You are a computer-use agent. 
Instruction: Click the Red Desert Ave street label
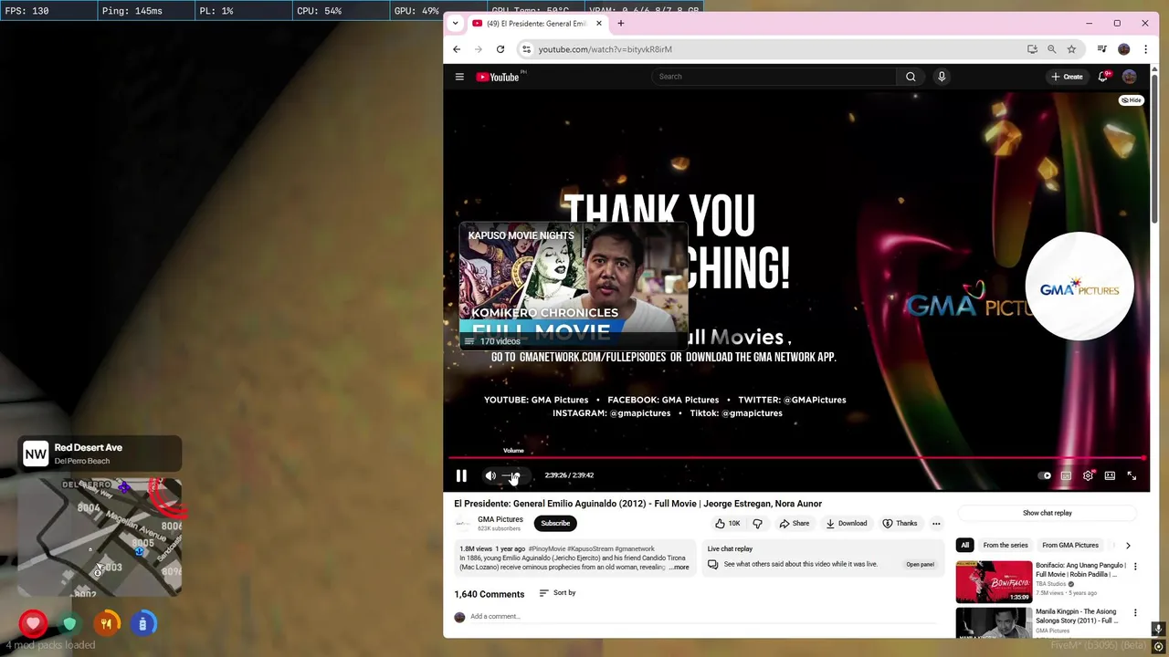(x=89, y=447)
